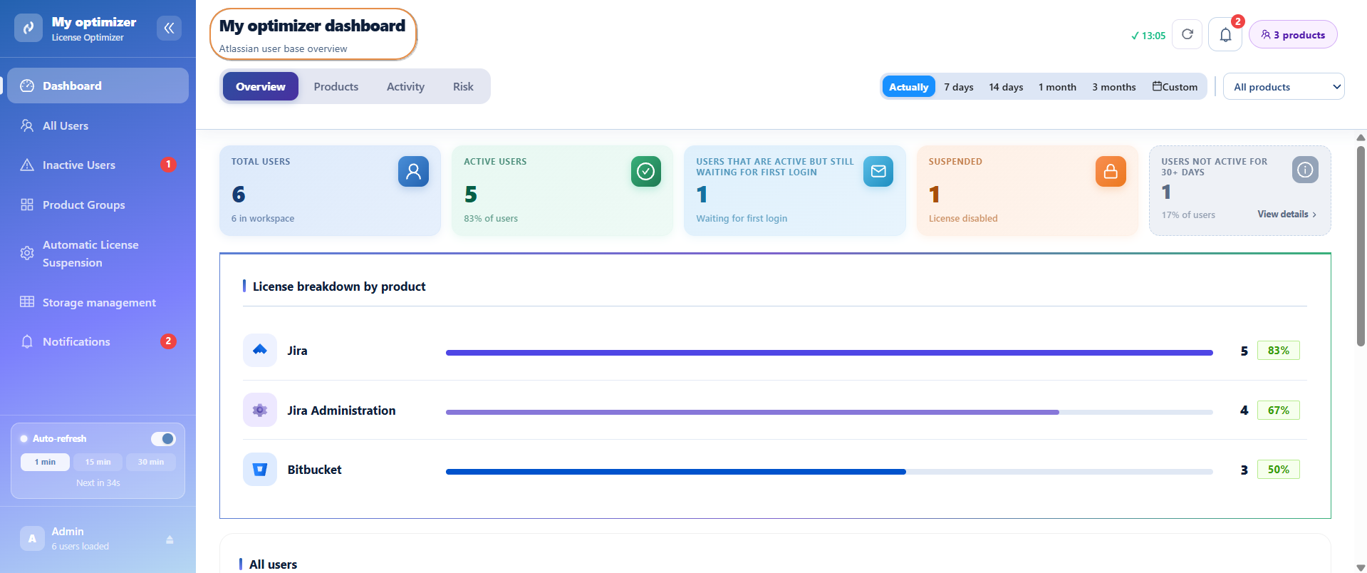Click the Admin avatar letter A
This screenshot has height=573, width=1367.
pyautogui.click(x=32, y=539)
